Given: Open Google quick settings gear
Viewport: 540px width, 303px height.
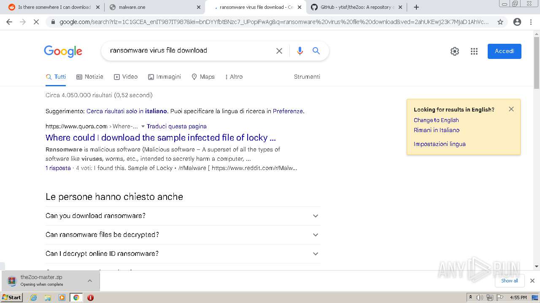Looking at the screenshot, I should coord(455,51).
